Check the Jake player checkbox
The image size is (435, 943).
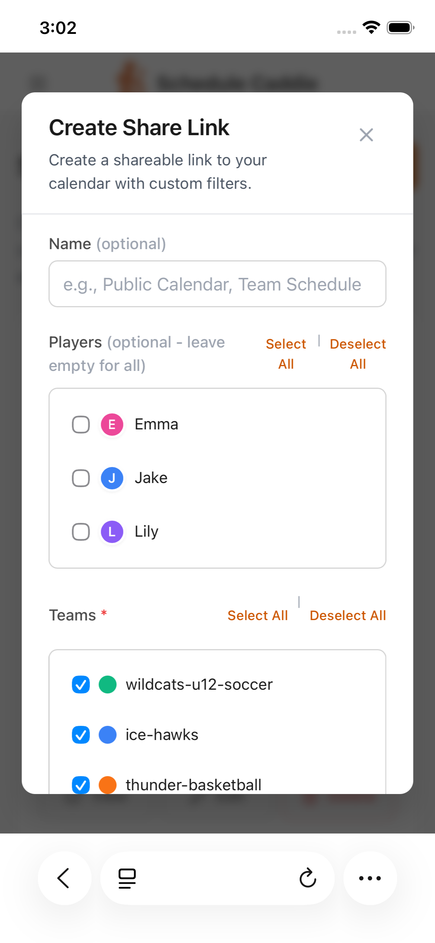(x=80, y=478)
